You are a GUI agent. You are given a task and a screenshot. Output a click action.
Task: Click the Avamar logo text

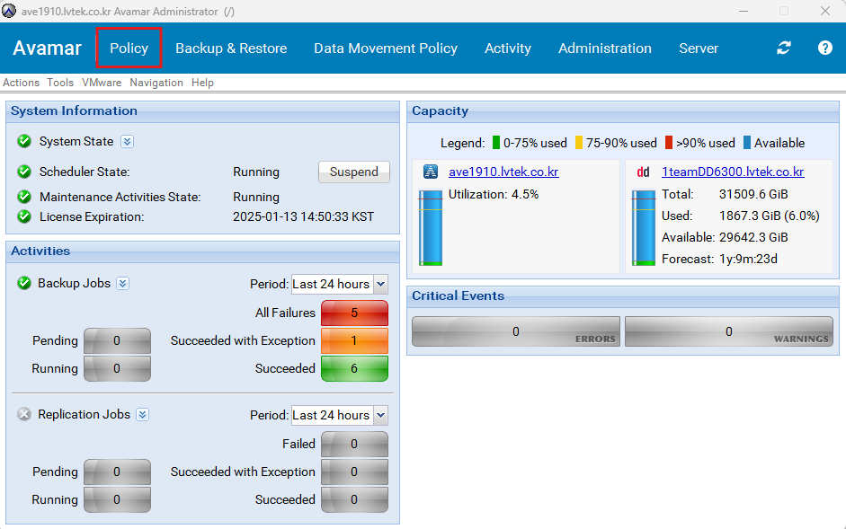coord(47,48)
